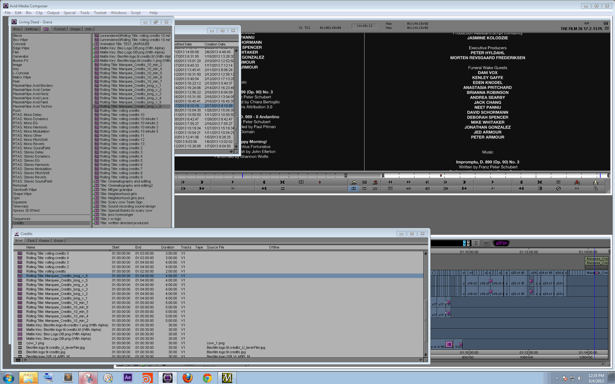This screenshot has width=615, height=384.
Task: Play the record monitor sequence
Action: point(493,182)
